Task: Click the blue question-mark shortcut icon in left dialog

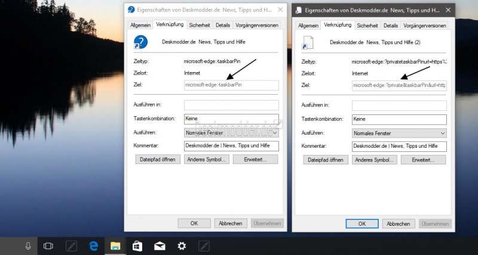Action: pyautogui.click(x=140, y=42)
